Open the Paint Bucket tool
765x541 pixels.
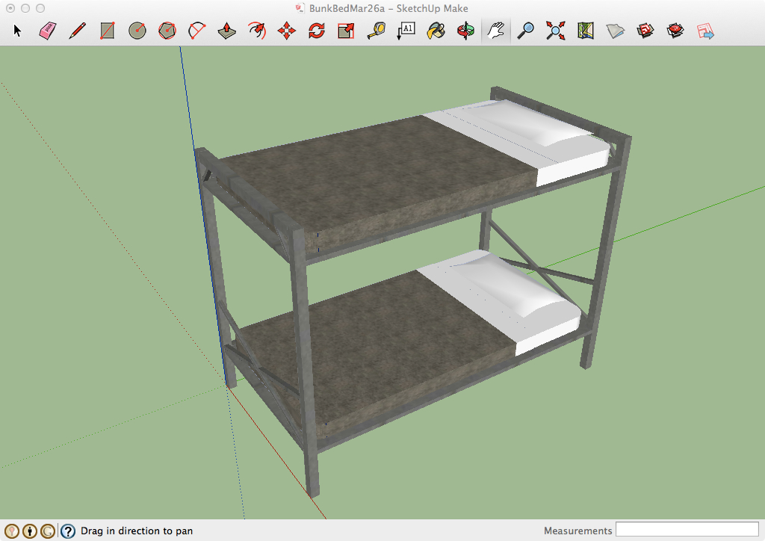coord(436,31)
